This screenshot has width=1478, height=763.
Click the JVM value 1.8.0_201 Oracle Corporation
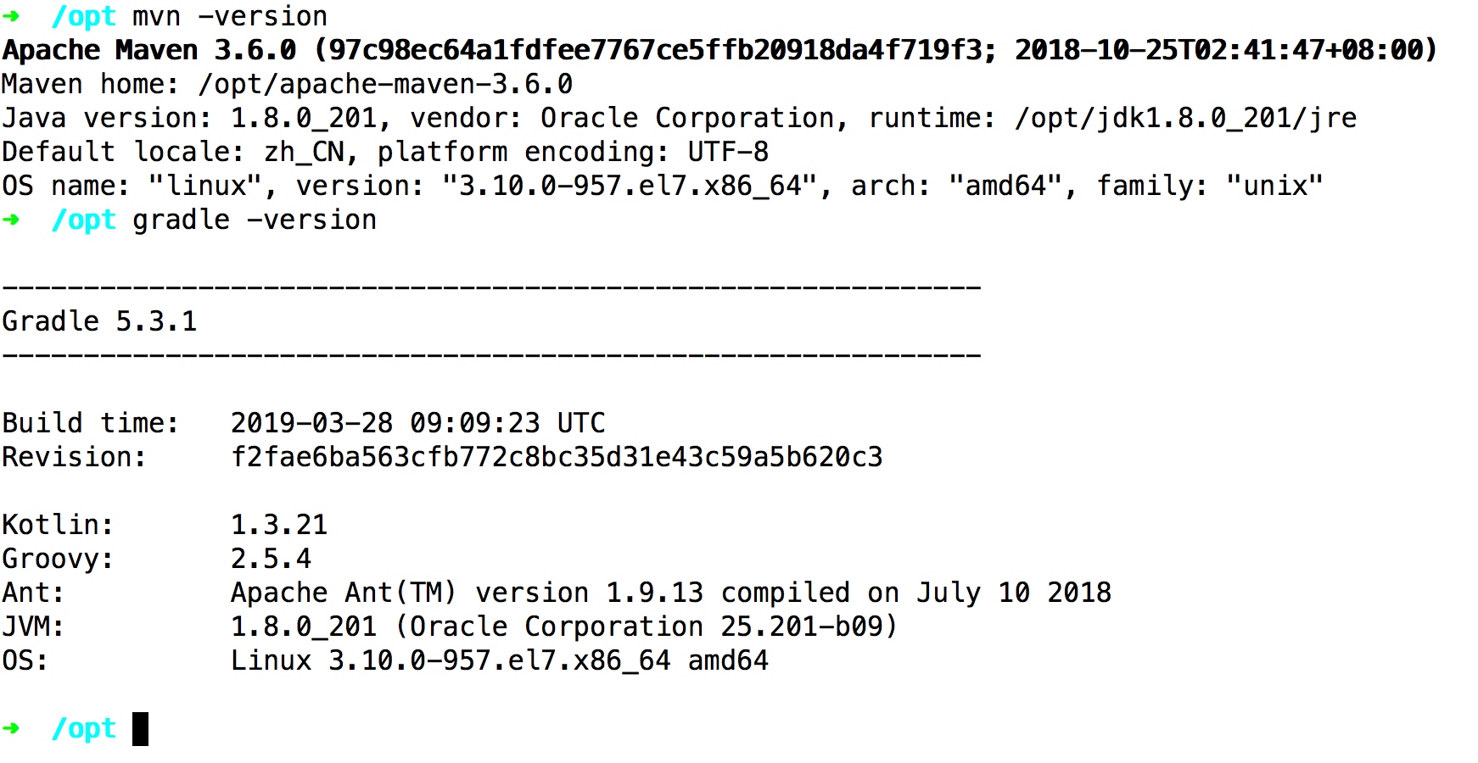pos(564,627)
